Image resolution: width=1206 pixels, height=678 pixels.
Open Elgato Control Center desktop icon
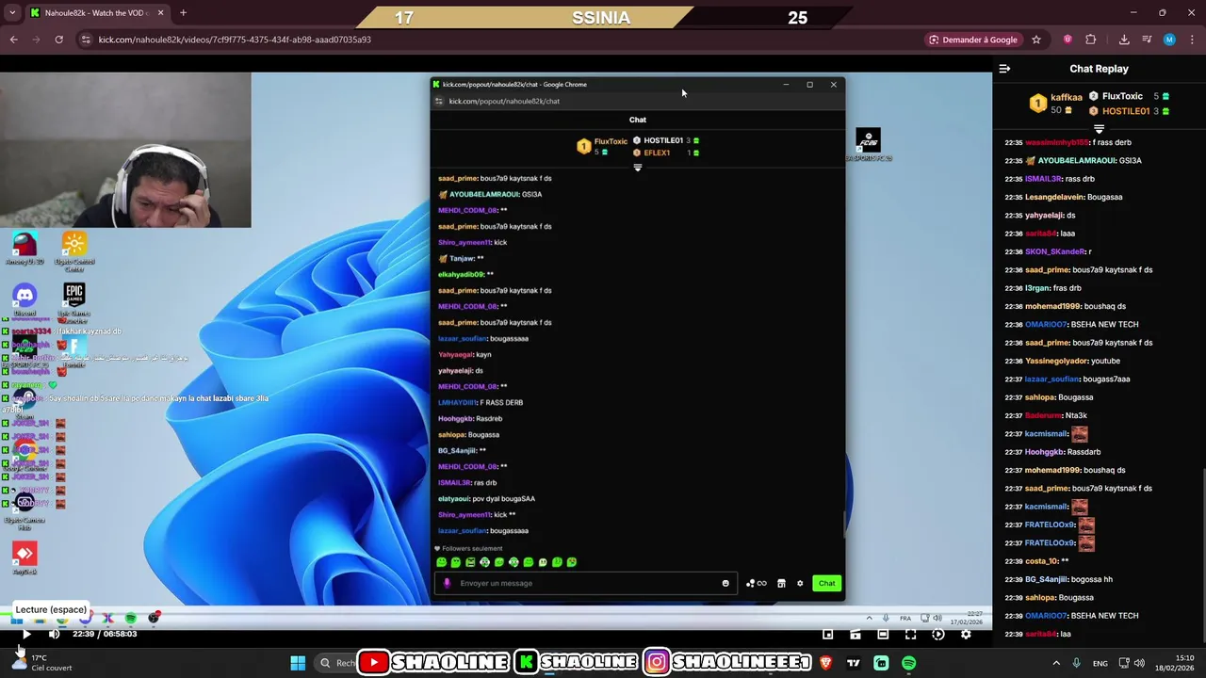click(74, 251)
